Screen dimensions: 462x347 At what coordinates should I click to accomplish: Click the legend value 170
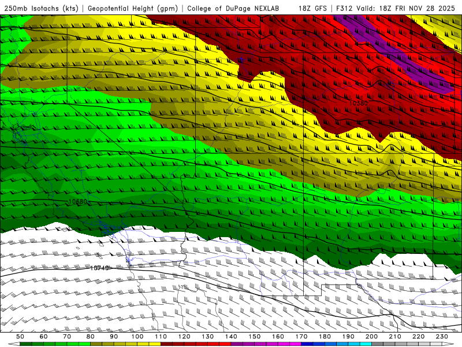pyautogui.click(x=301, y=337)
